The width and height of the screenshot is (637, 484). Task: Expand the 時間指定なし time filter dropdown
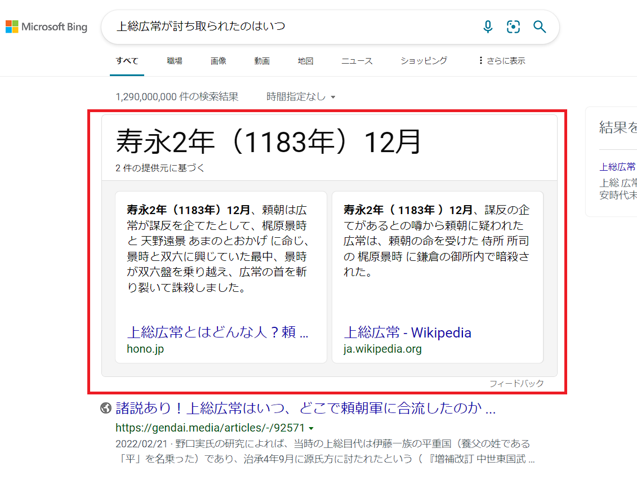(x=301, y=97)
